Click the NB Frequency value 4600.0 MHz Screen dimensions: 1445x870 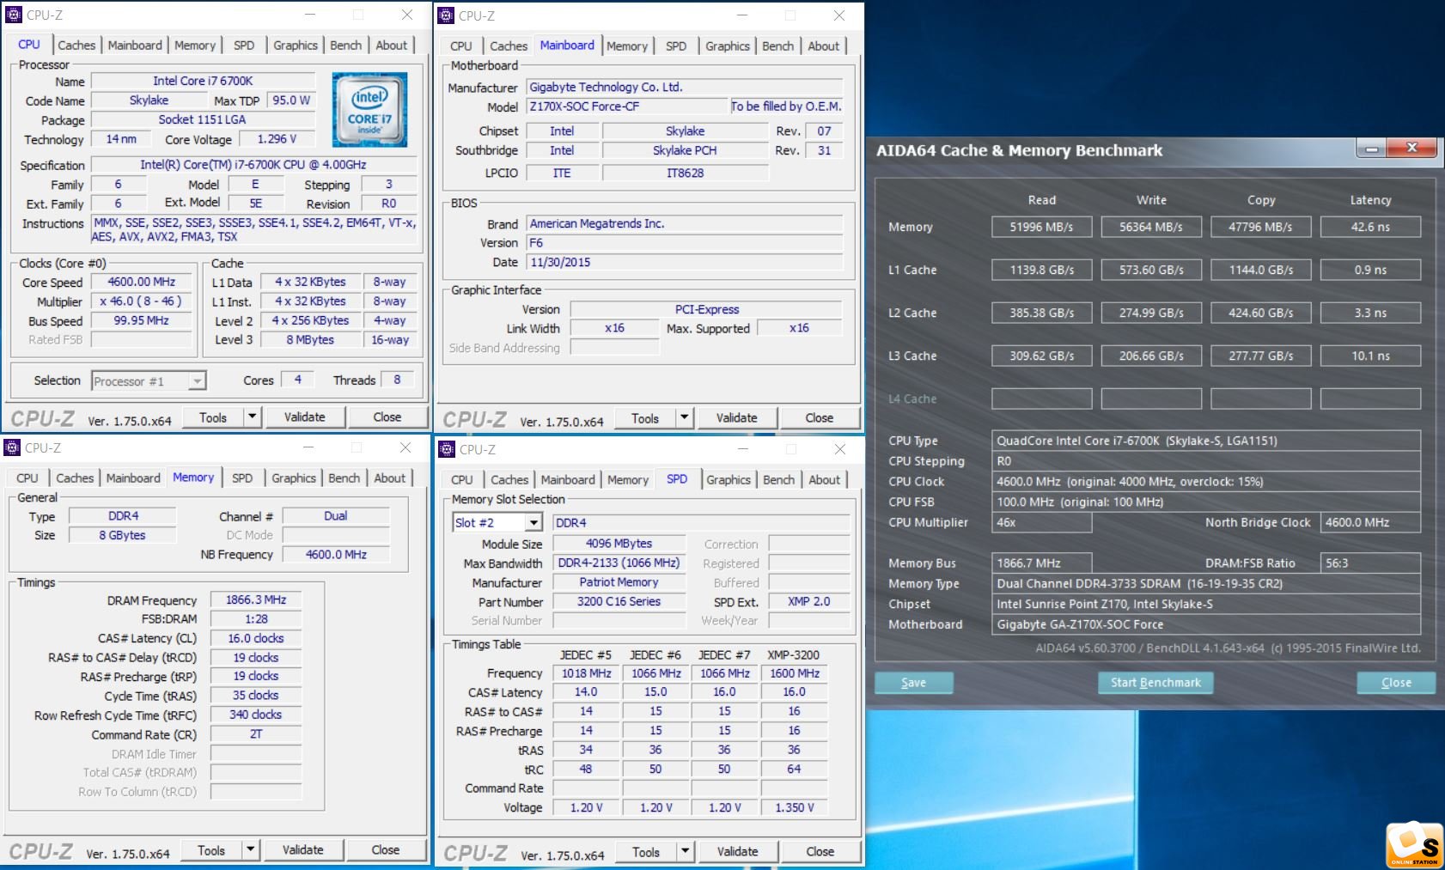coord(336,554)
